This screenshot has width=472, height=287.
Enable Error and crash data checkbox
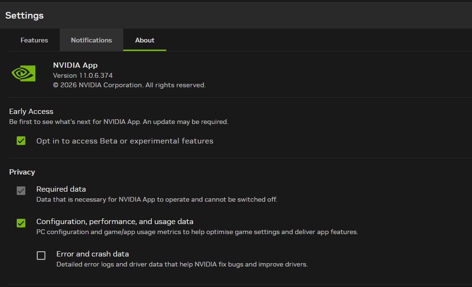point(41,256)
